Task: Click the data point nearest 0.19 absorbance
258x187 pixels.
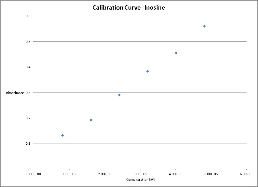Action: point(91,120)
